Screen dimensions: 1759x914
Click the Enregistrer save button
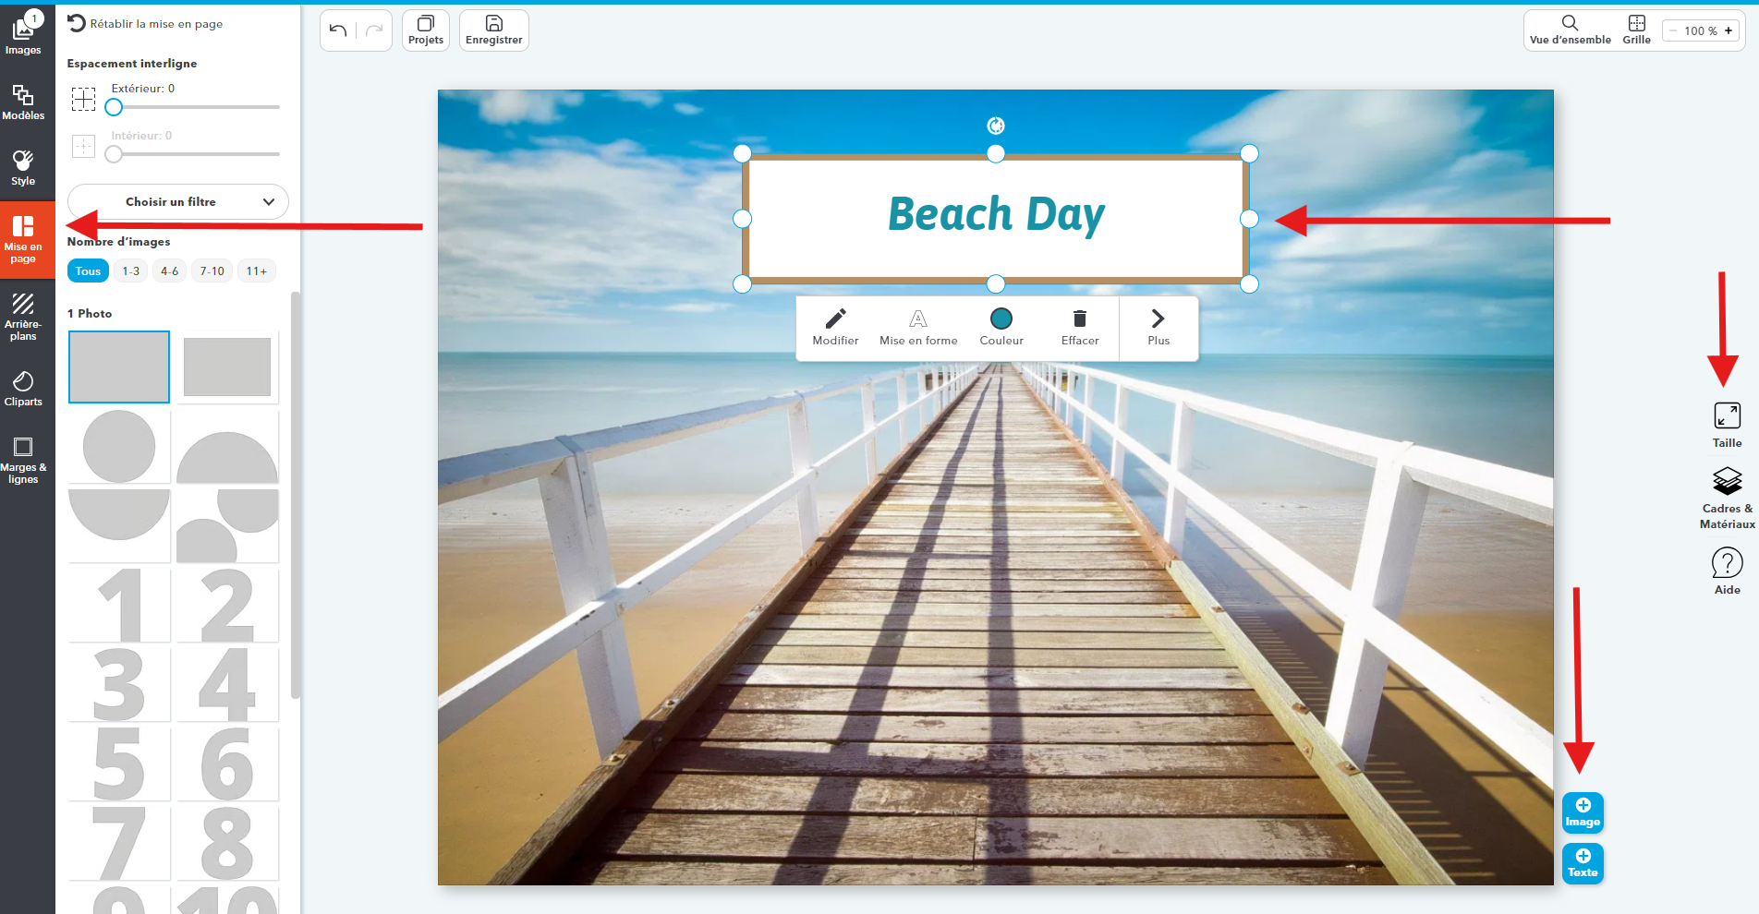[494, 30]
